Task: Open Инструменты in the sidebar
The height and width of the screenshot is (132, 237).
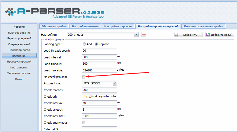Action: click(x=19, y=67)
